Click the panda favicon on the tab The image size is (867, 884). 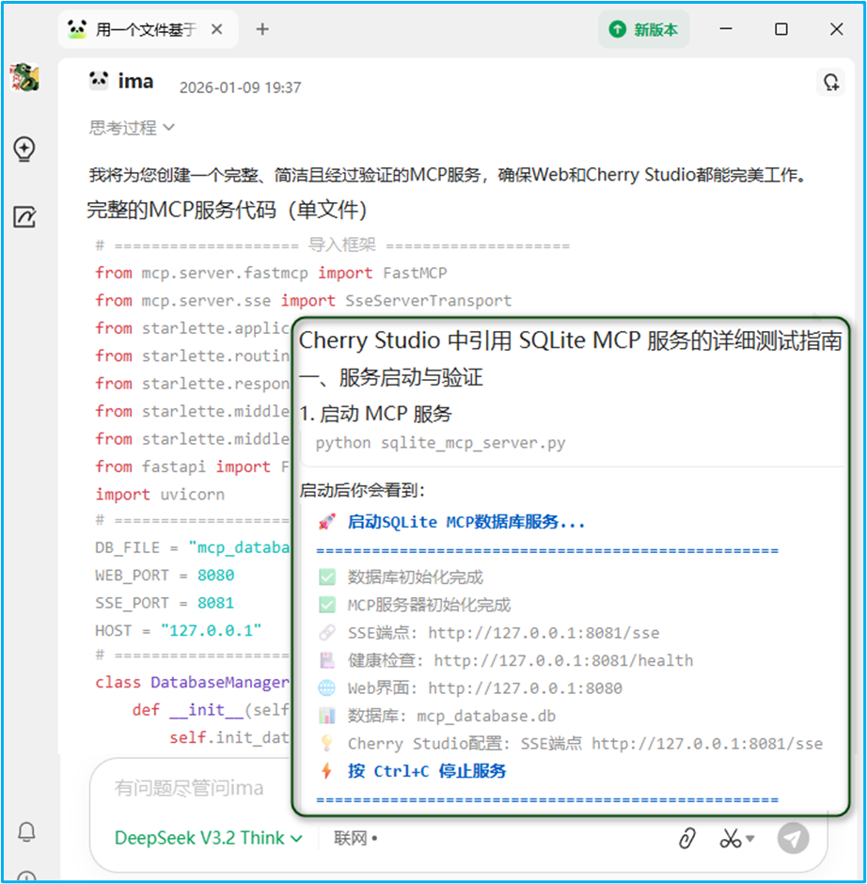(x=77, y=29)
